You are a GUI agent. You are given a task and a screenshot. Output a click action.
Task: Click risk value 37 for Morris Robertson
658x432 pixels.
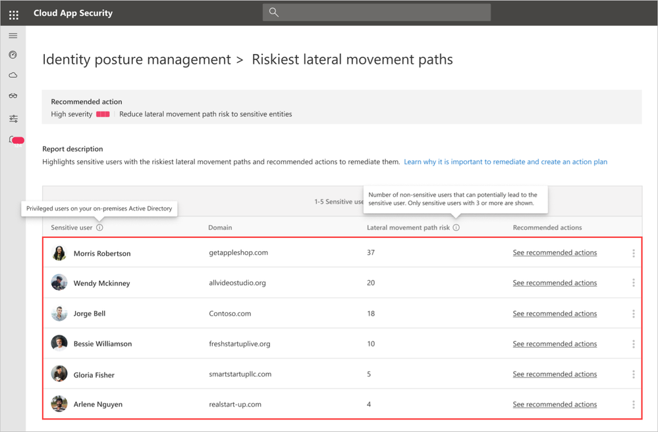[x=371, y=252]
